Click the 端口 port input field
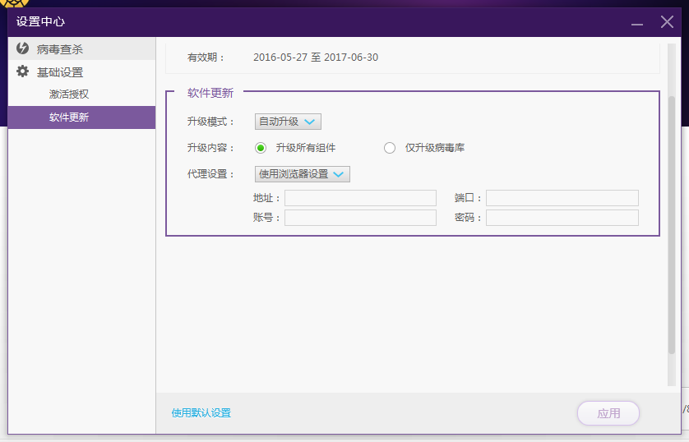 point(562,198)
